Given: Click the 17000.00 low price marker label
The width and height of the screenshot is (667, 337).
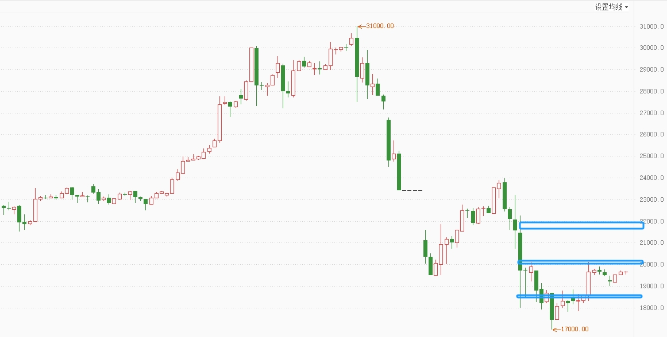Looking at the screenshot, I should [575, 329].
